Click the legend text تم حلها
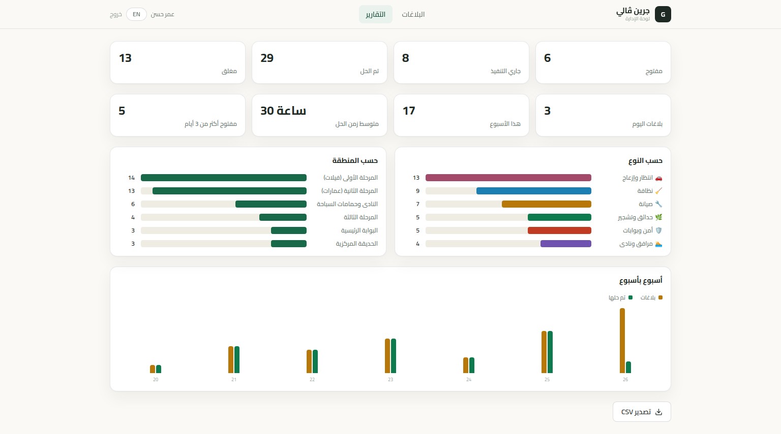 click(x=617, y=297)
